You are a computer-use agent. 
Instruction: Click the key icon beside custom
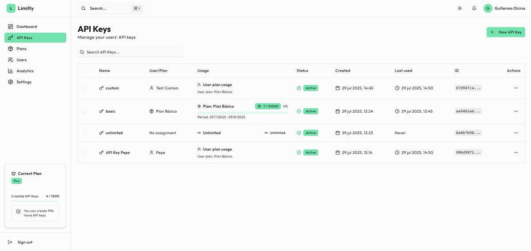101,88
